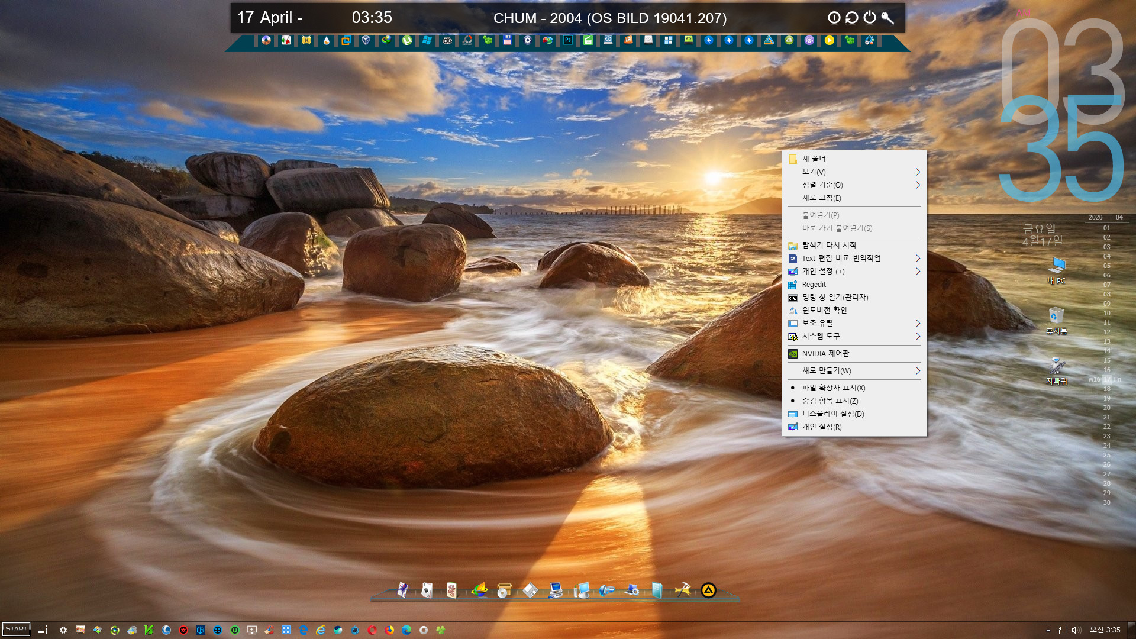Click the restart arrow icon in top bar
This screenshot has height=639, width=1136.
pos(851,18)
